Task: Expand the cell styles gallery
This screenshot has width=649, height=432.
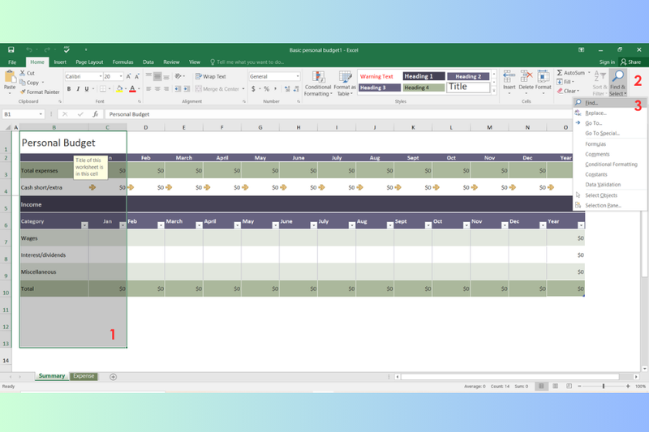Action: 494,91
